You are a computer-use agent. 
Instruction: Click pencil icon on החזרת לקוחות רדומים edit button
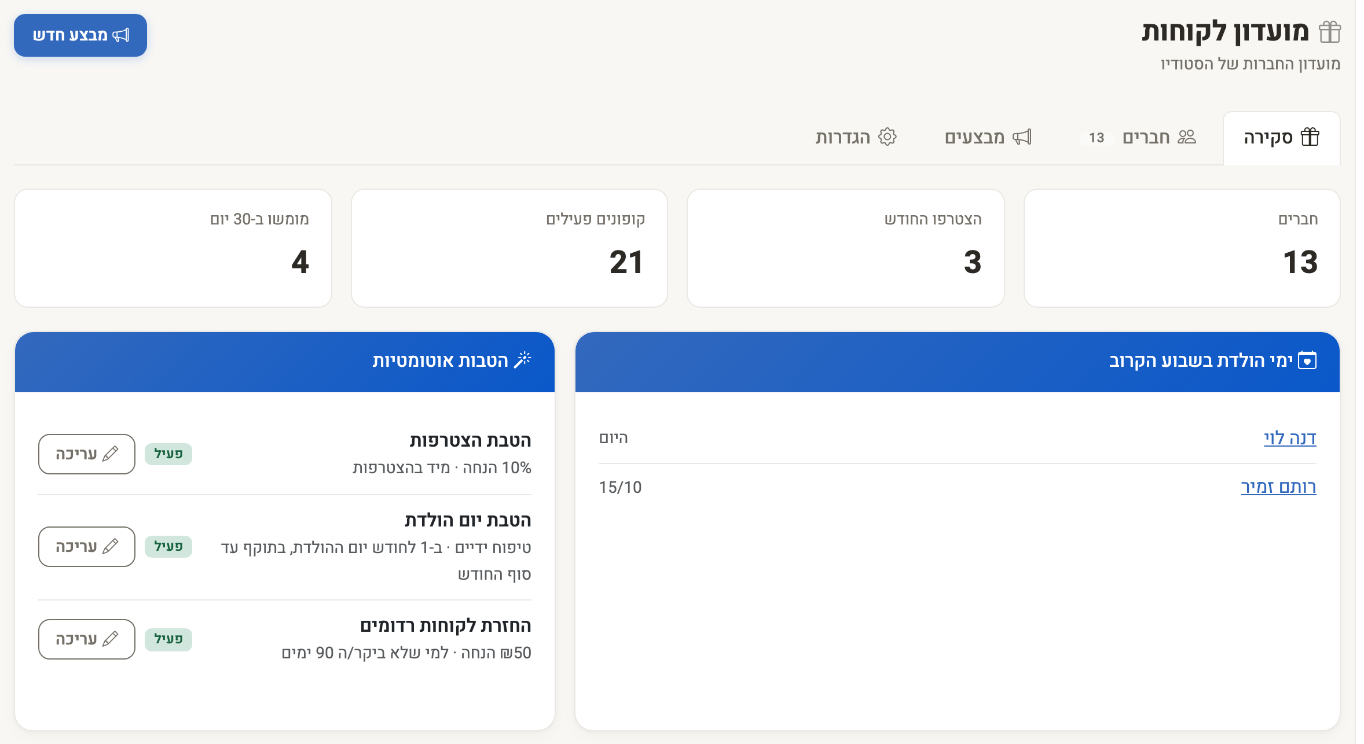tap(110, 639)
